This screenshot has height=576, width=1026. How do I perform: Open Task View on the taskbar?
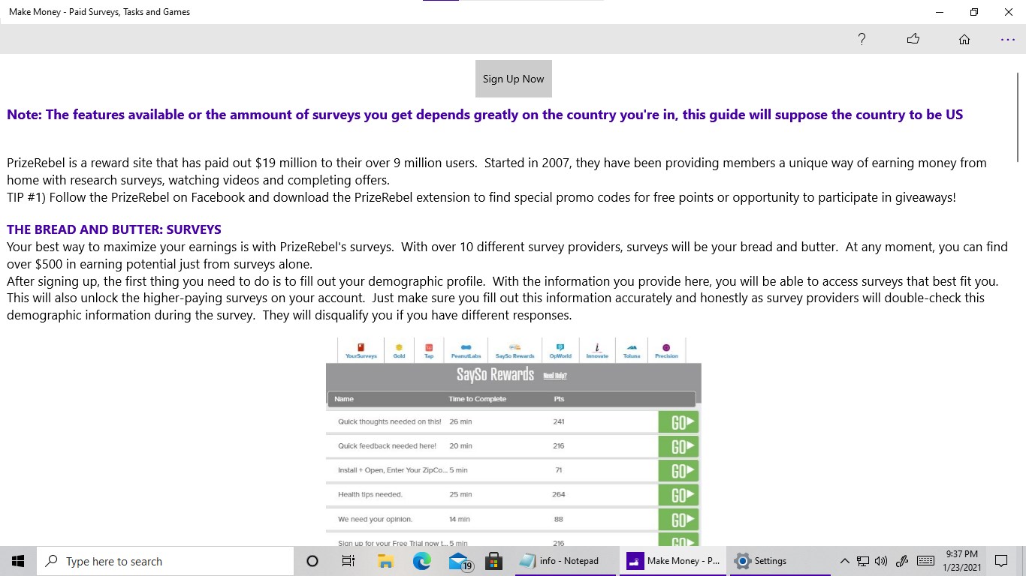click(x=349, y=561)
